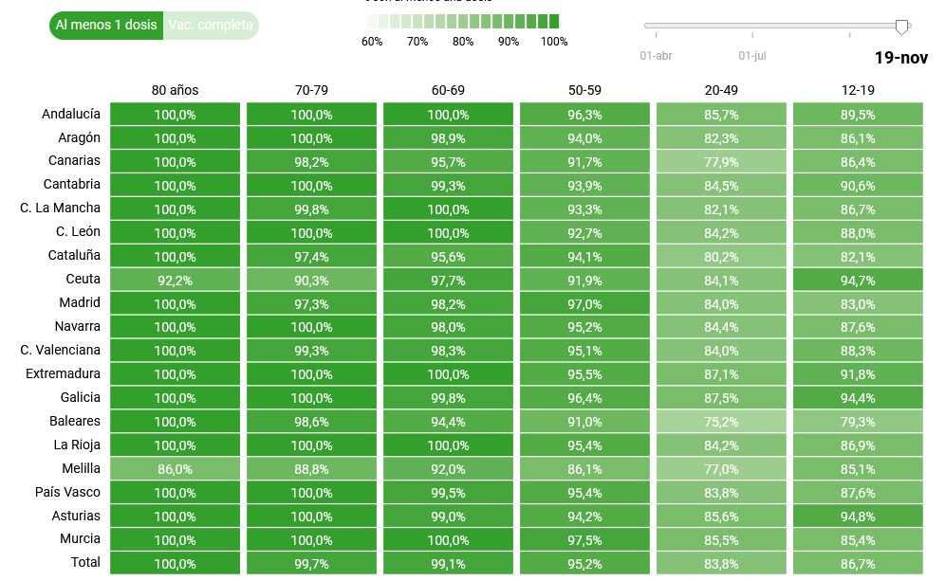
Task: Switch to 'Vac. completa' view
Action: coord(211,26)
